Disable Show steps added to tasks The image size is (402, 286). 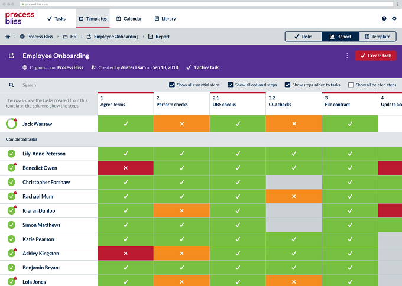click(287, 85)
